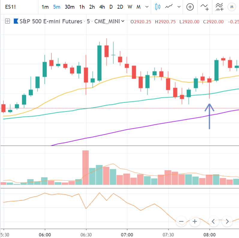Switch to the 1h timeframe
This screenshot has height=238, width=239.
[82, 7]
